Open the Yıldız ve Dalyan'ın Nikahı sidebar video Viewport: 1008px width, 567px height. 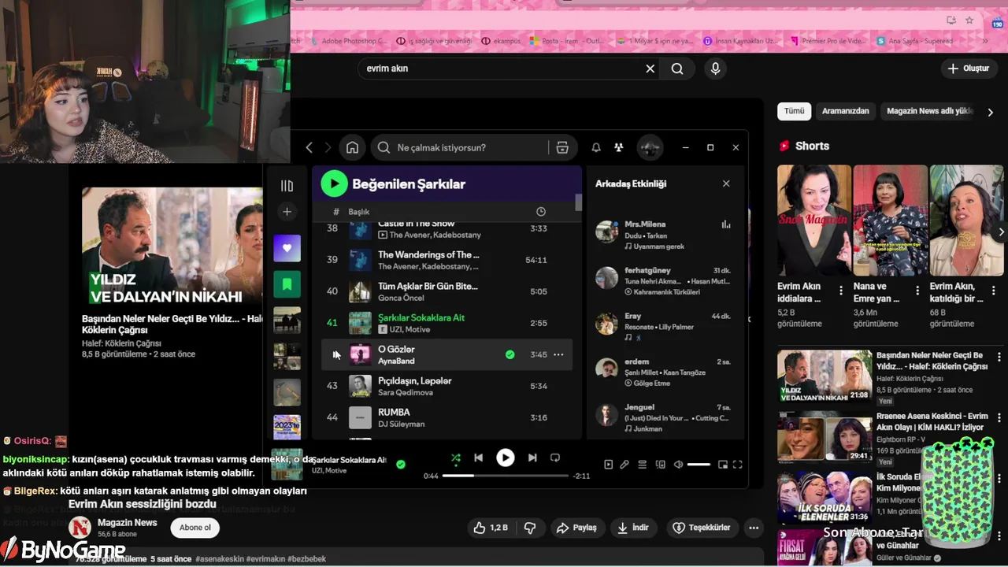pos(825,375)
